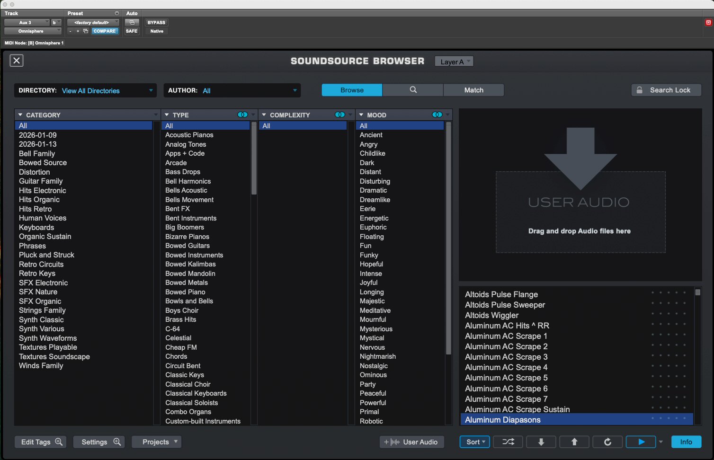This screenshot has width=714, height=460.
Task: Select Aluminum AC Scrape 3 in the soundsource list
Action: click(x=506, y=357)
